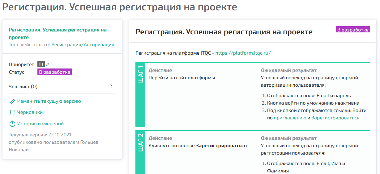Open Черновики link
This screenshot has height=174, width=380.
pos(30,113)
